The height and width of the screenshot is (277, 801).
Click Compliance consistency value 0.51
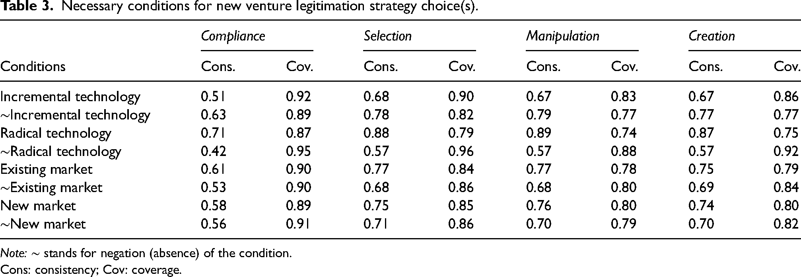[214, 96]
